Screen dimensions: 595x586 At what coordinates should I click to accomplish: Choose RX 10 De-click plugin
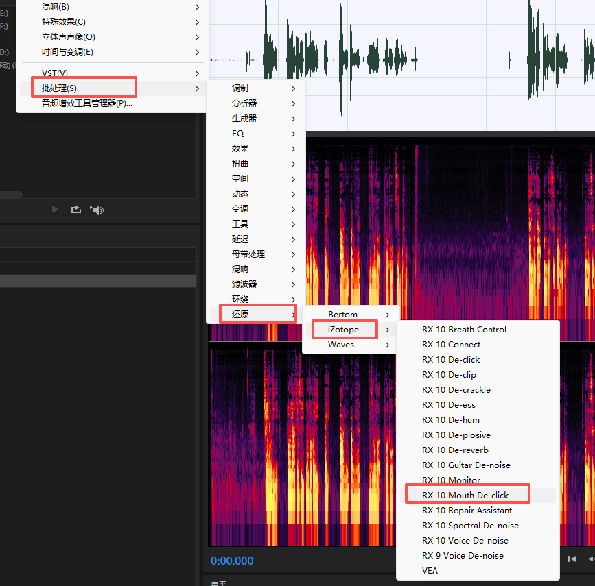click(x=478, y=360)
